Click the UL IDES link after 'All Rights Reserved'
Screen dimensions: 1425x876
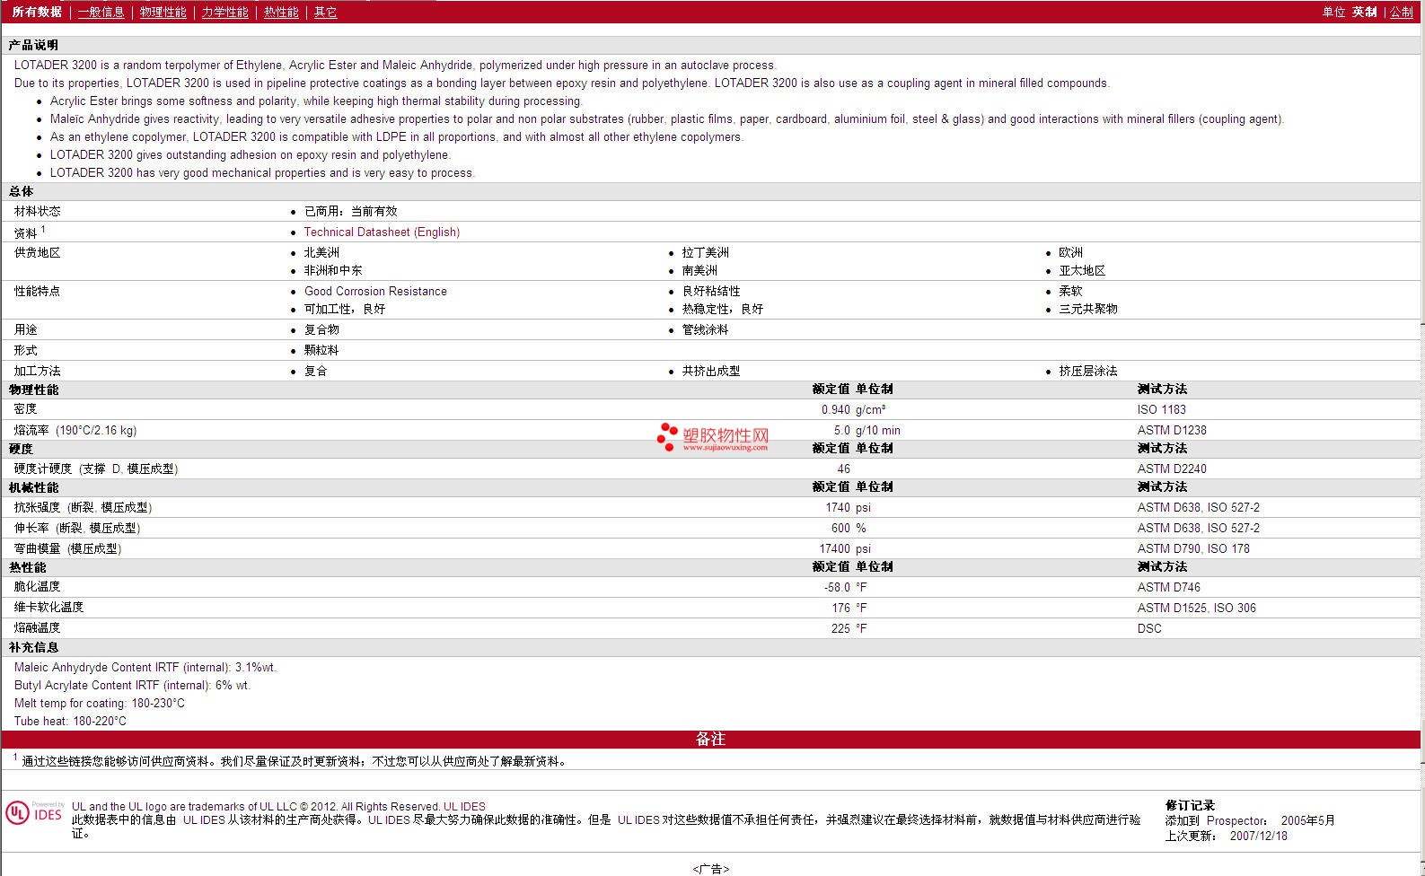tap(464, 807)
